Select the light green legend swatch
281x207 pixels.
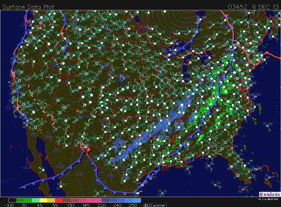pyautogui.click(x=36, y=200)
